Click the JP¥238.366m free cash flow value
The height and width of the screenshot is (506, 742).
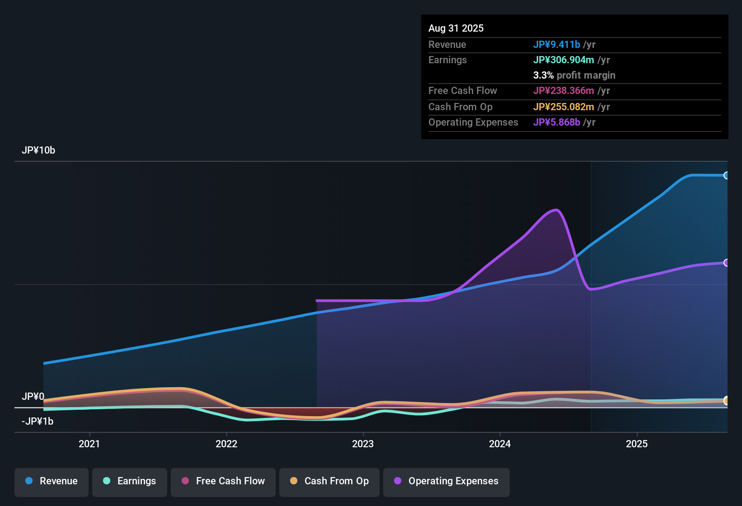pos(564,91)
